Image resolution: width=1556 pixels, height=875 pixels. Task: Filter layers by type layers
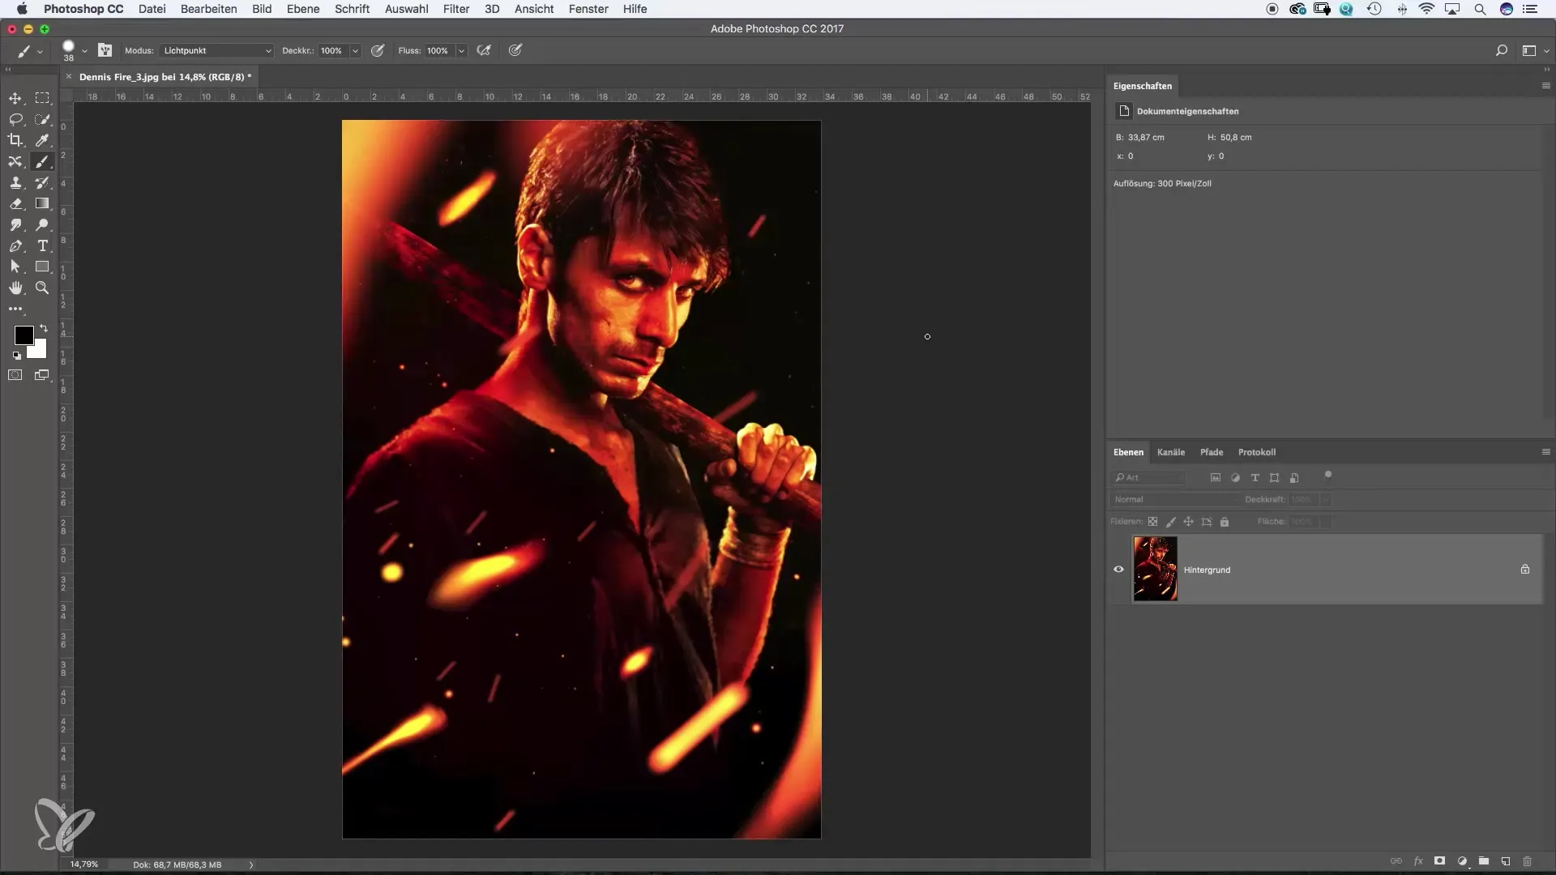(x=1255, y=478)
